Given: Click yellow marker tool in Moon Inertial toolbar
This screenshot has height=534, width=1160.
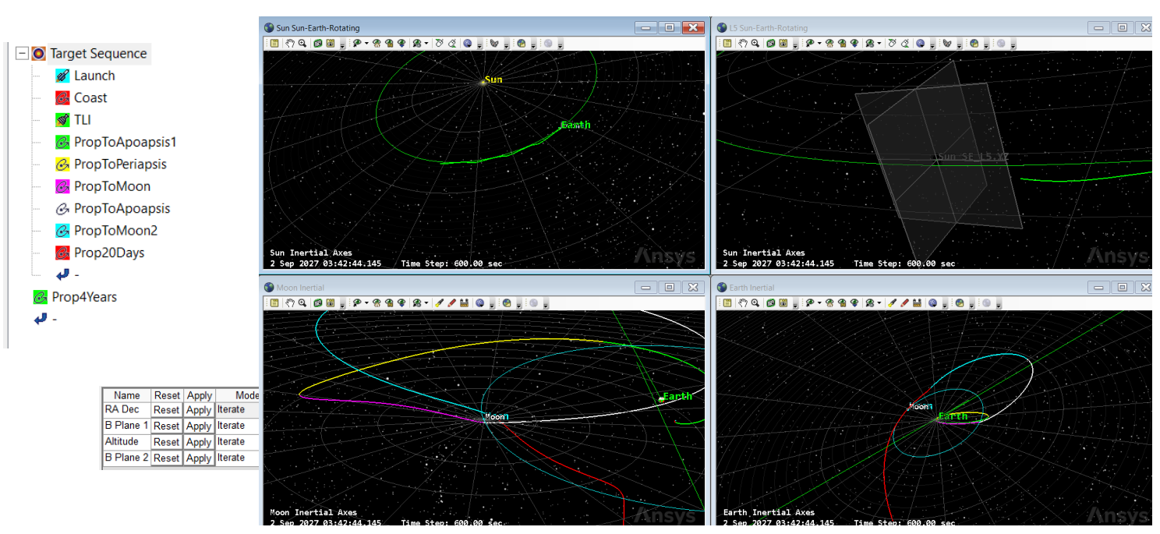Looking at the screenshot, I should pyautogui.click(x=439, y=303).
